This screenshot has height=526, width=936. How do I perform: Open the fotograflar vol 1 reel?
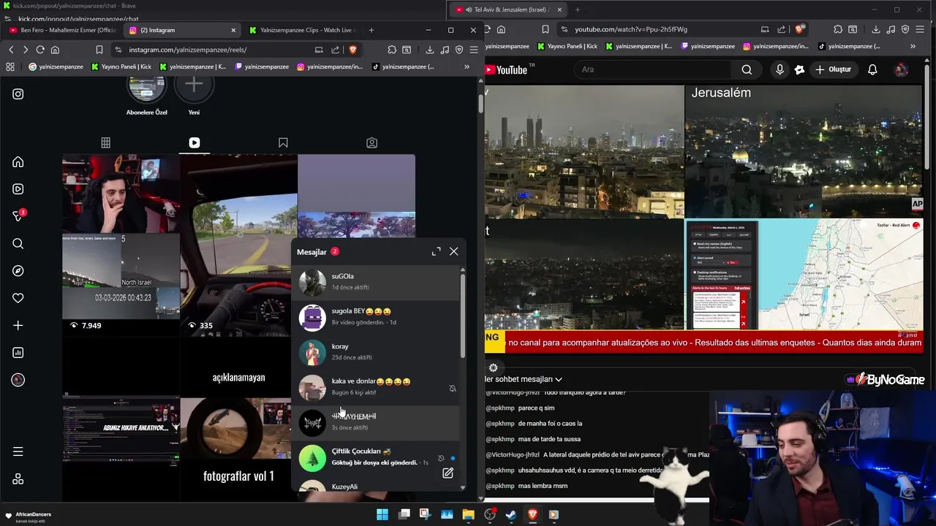click(x=238, y=449)
